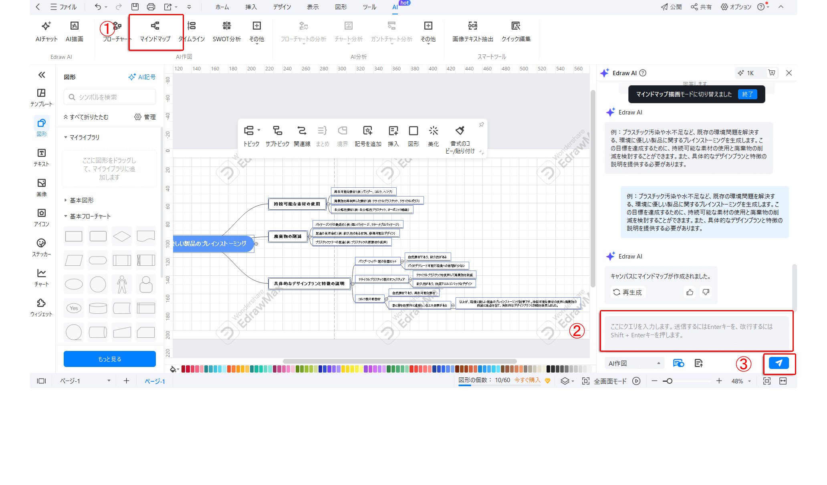Add a サブトピック to the mind map

click(277, 136)
